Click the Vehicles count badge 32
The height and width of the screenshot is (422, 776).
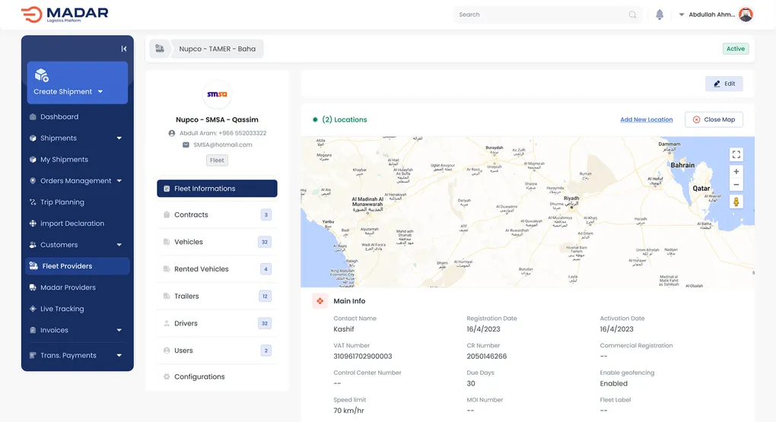265,242
